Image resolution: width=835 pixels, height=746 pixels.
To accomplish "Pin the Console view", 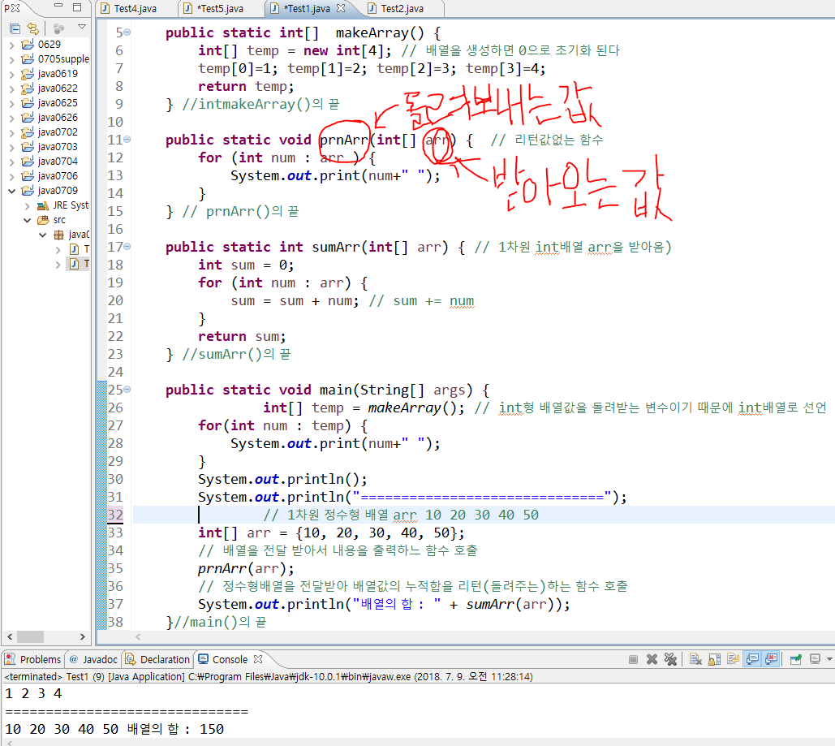I will click(796, 659).
